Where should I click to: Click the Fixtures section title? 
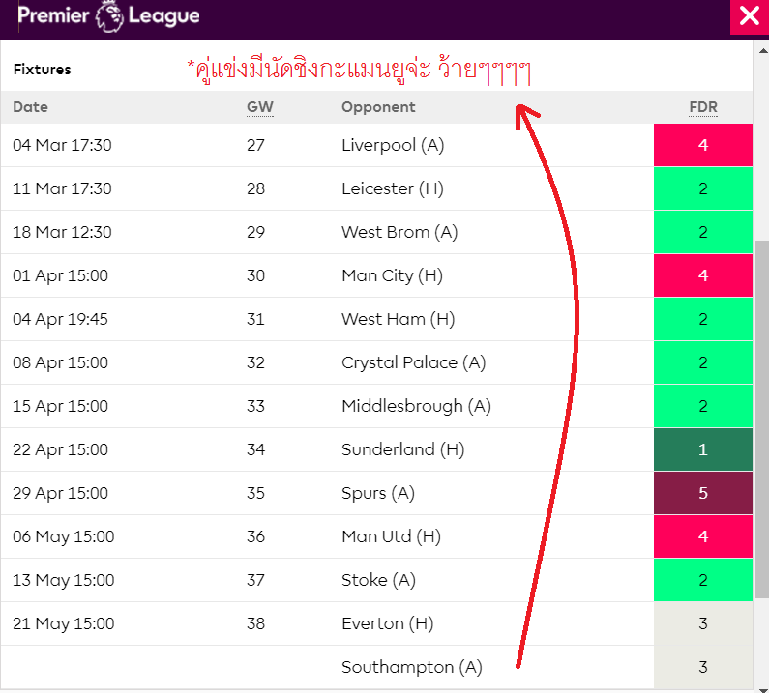click(42, 70)
